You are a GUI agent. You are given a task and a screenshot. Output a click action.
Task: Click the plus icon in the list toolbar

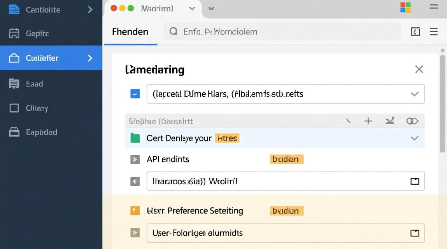pyautogui.click(x=368, y=121)
